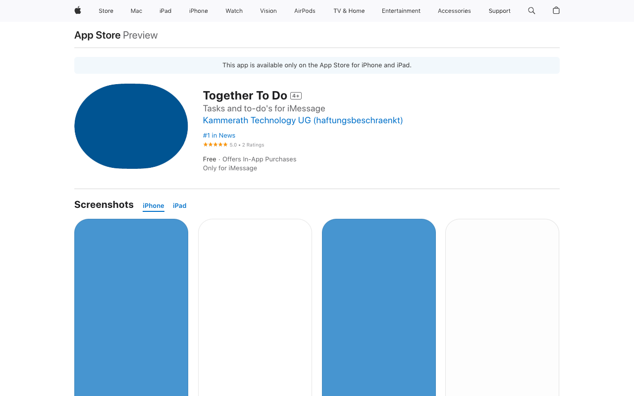Open Kammerath Technology UG developer link
This screenshot has width=634, height=396.
point(303,120)
